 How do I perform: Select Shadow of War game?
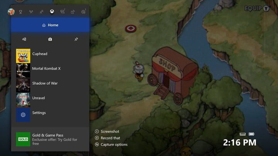[45, 83]
